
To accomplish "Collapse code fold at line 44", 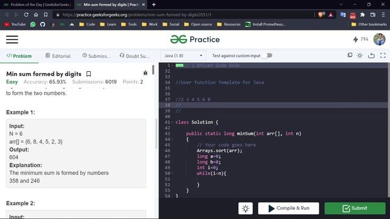I will [172, 139].
